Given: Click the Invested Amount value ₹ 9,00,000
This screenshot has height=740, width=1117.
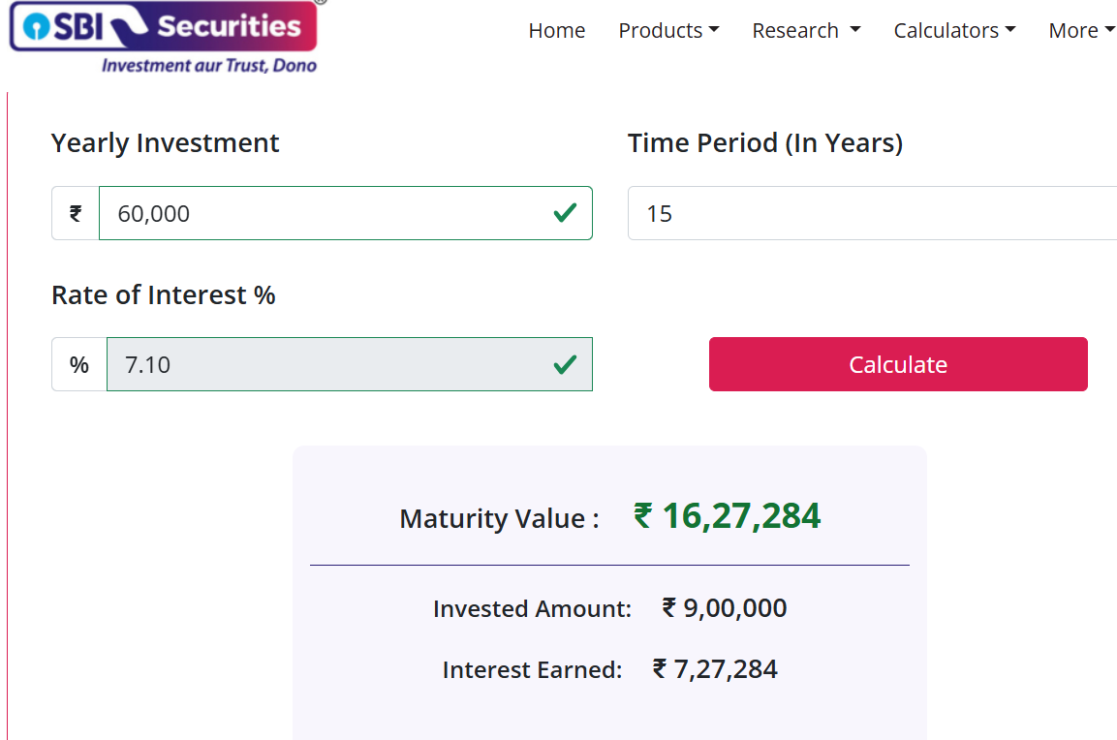Looking at the screenshot, I should click(725, 608).
